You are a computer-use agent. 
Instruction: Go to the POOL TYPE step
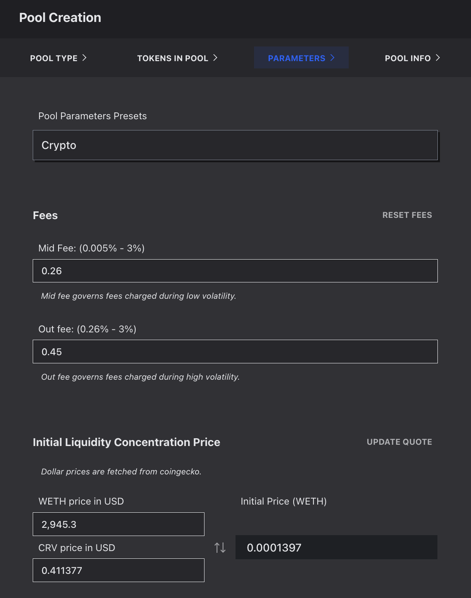[x=59, y=58]
